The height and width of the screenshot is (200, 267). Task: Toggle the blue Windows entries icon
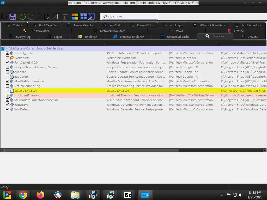[83, 17]
